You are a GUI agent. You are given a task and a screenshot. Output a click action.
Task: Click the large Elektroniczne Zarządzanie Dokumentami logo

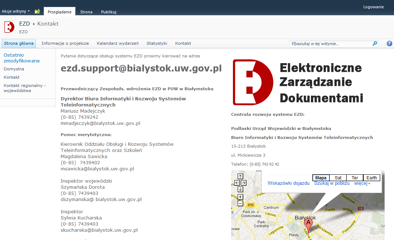(298, 82)
